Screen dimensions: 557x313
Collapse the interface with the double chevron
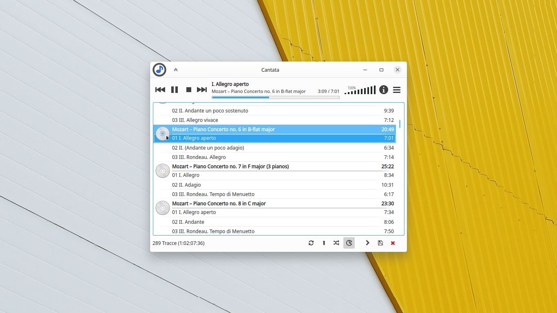point(176,70)
